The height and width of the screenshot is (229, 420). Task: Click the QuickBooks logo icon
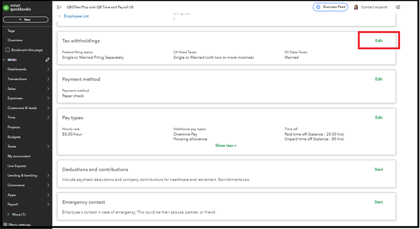[6, 7]
